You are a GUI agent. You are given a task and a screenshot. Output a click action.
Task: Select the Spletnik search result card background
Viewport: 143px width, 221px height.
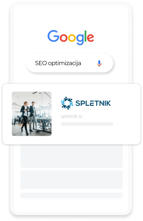(71, 114)
